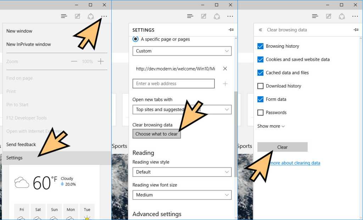This screenshot has width=363, height=220.
Task: Remove the dev.modern.ie start page entry
Action: 225,69
